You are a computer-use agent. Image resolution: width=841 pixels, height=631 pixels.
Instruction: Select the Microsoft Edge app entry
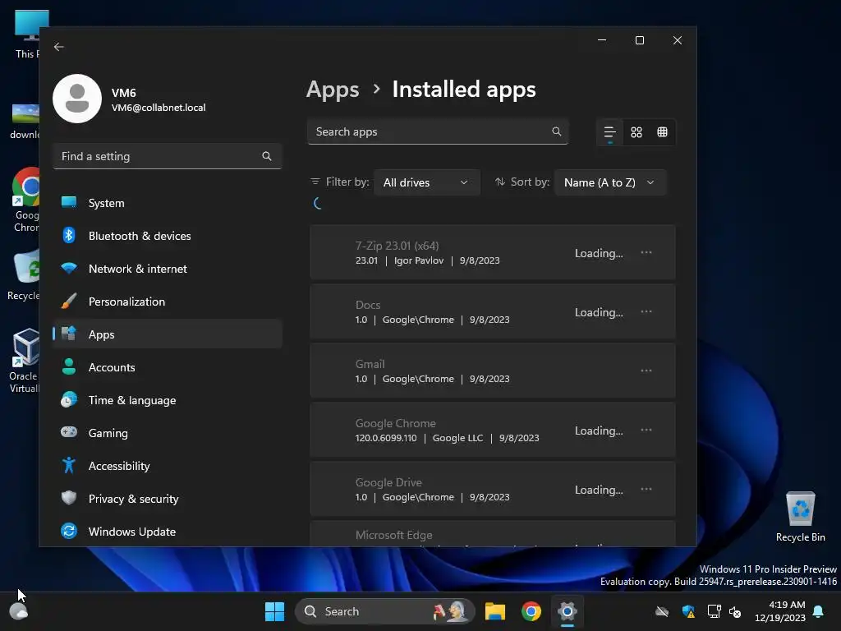[x=493, y=534]
